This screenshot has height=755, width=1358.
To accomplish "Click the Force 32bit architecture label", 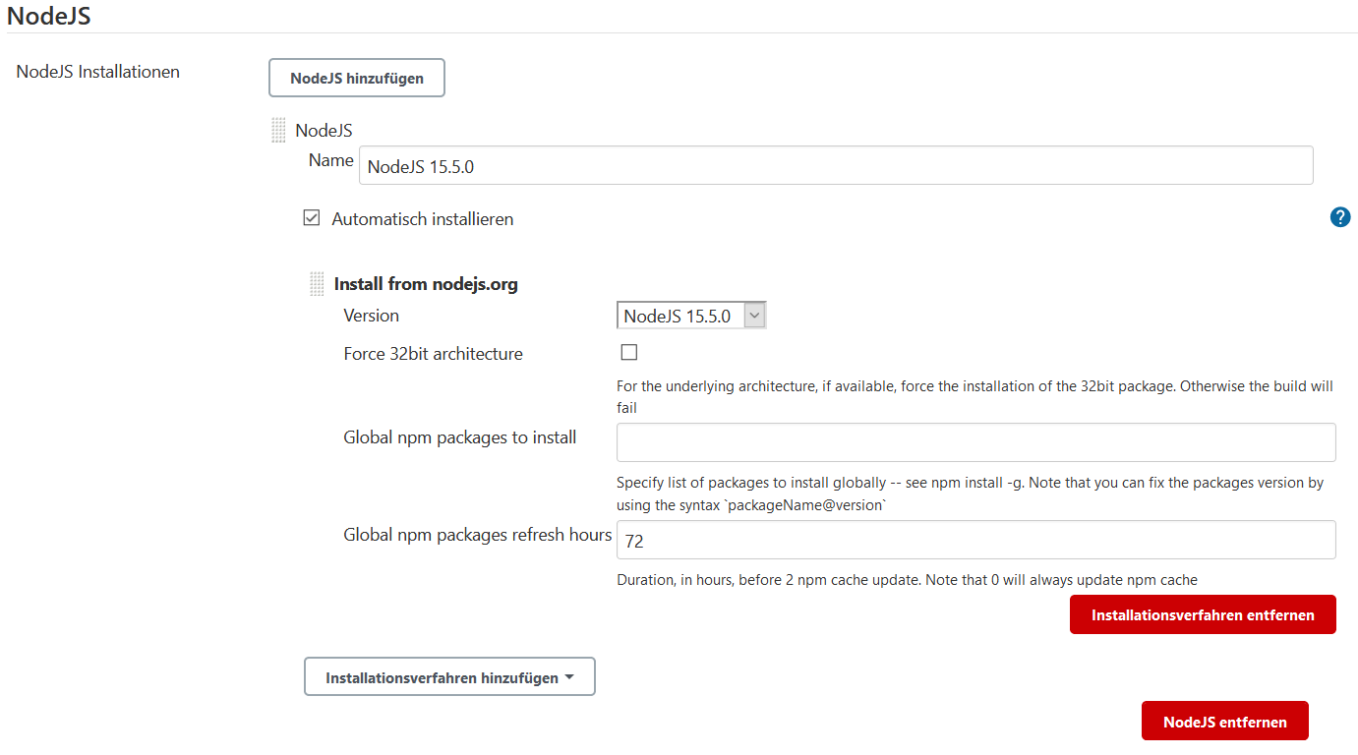I will tap(433, 354).
